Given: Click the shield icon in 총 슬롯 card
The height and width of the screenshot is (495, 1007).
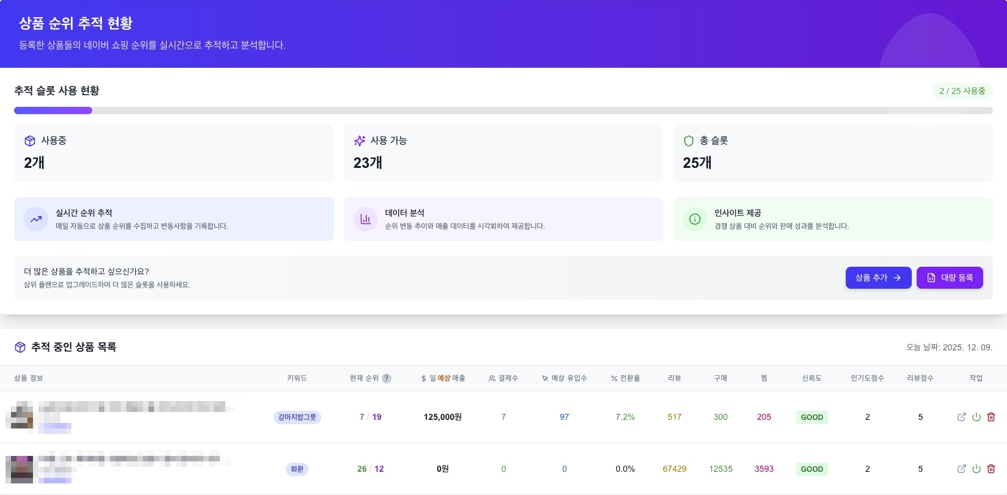Looking at the screenshot, I should pos(688,141).
